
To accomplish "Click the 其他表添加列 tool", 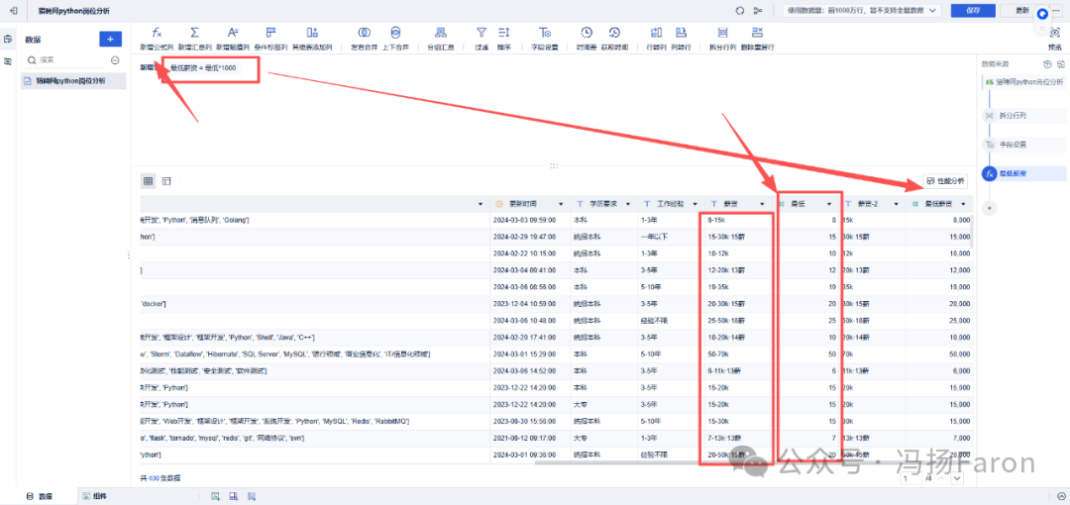I will pos(312,39).
